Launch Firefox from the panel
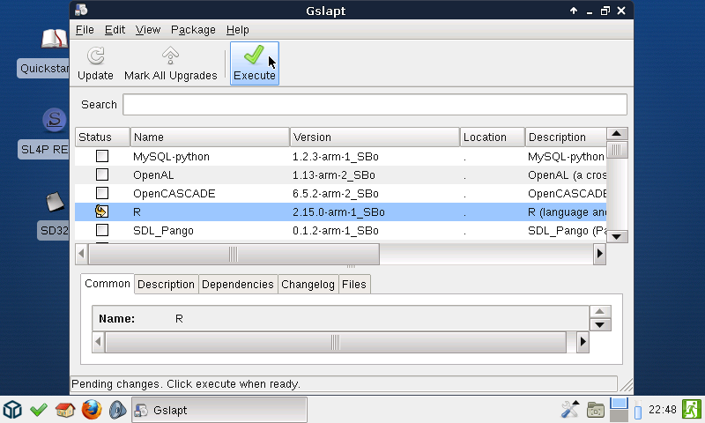 (92, 410)
